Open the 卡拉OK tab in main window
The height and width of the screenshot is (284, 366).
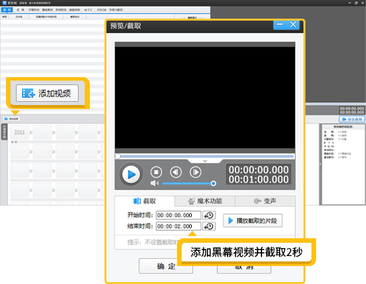tap(102, 10)
